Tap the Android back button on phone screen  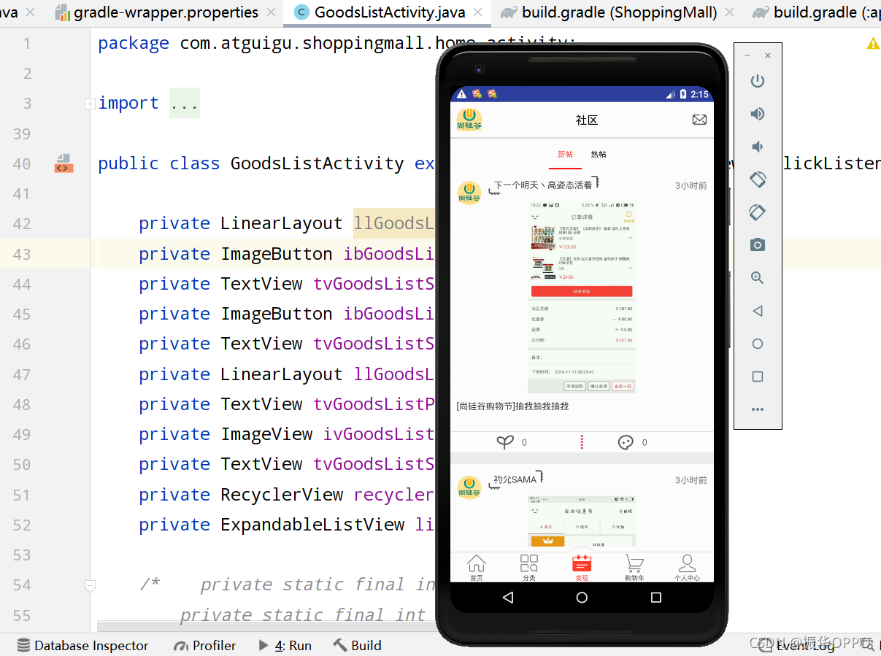tap(508, 598)
